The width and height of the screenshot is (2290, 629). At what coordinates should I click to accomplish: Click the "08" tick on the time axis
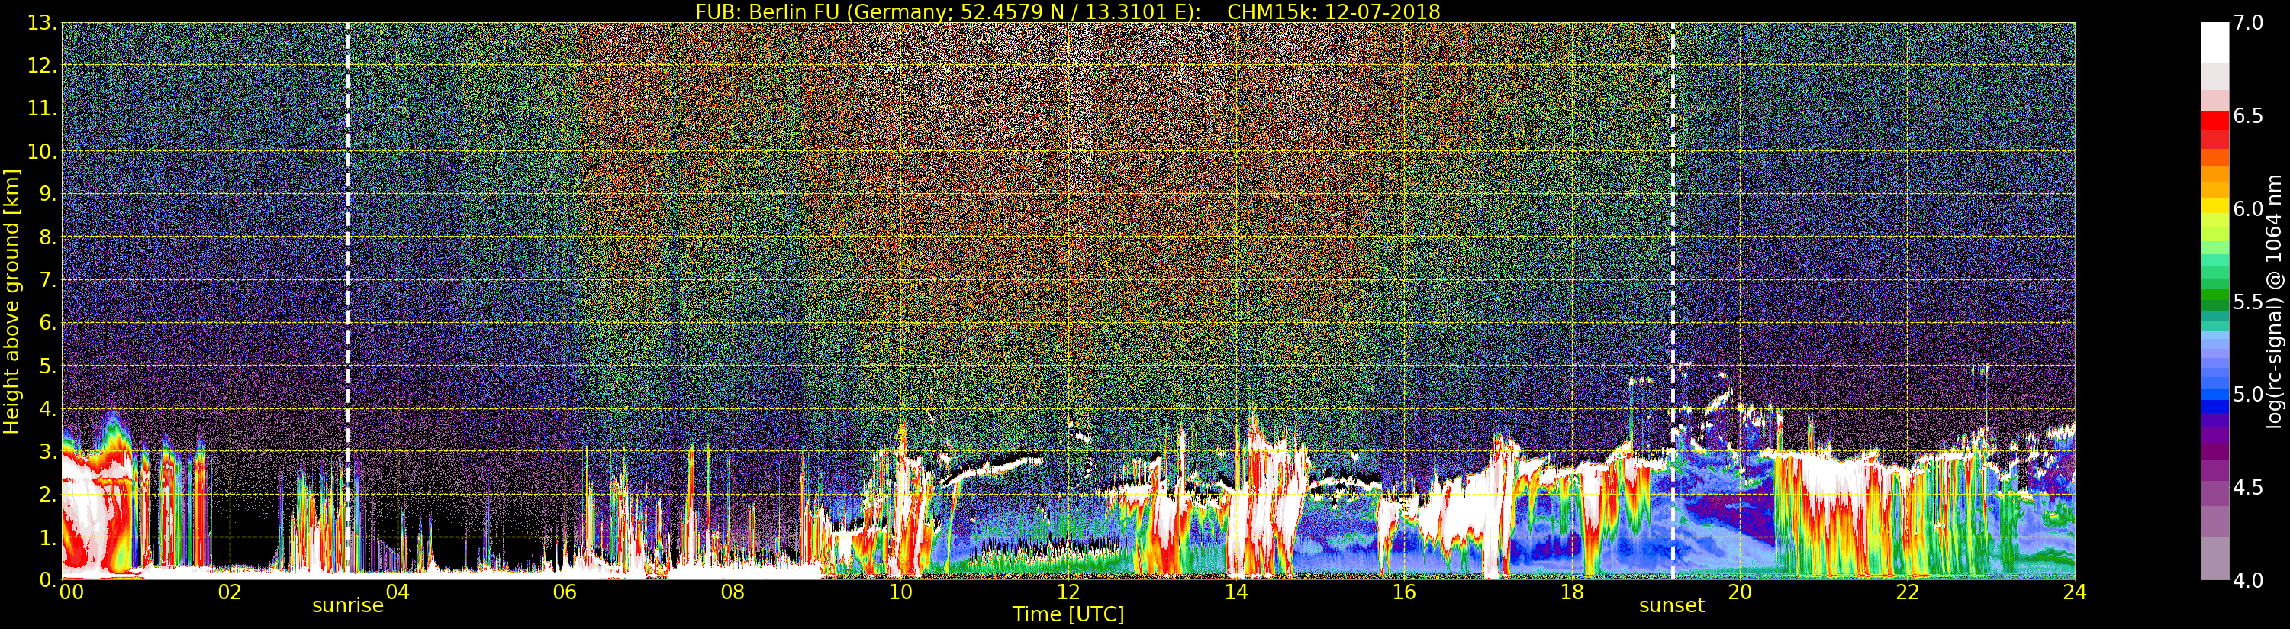pyautogui.click(x=733, y=592)
